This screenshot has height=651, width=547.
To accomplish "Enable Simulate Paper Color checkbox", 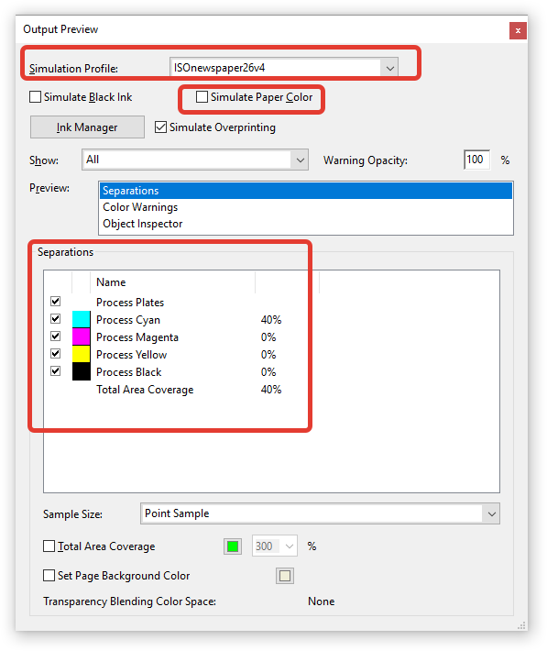I will point(202,97).
